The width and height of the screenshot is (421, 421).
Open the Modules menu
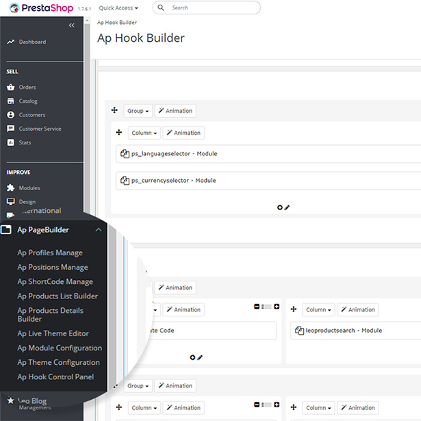29,188
